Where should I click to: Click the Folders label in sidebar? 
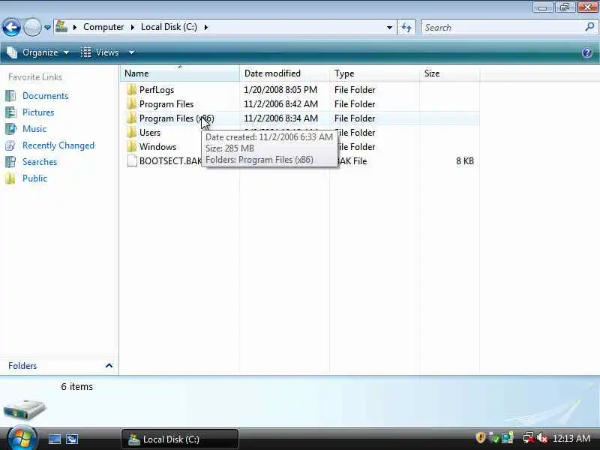[x=22, y=366]
